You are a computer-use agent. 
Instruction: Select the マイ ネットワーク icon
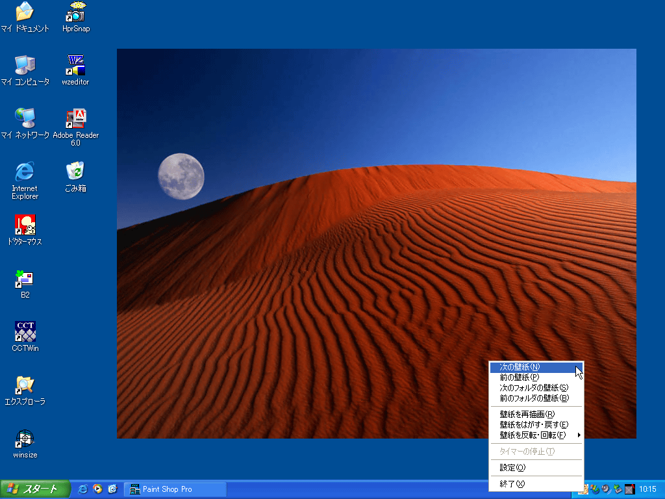tap(25, 123)
